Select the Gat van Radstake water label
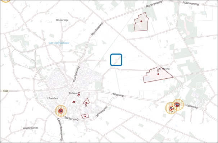The width and height of the screenshot is (218, 143). (59, 43)
